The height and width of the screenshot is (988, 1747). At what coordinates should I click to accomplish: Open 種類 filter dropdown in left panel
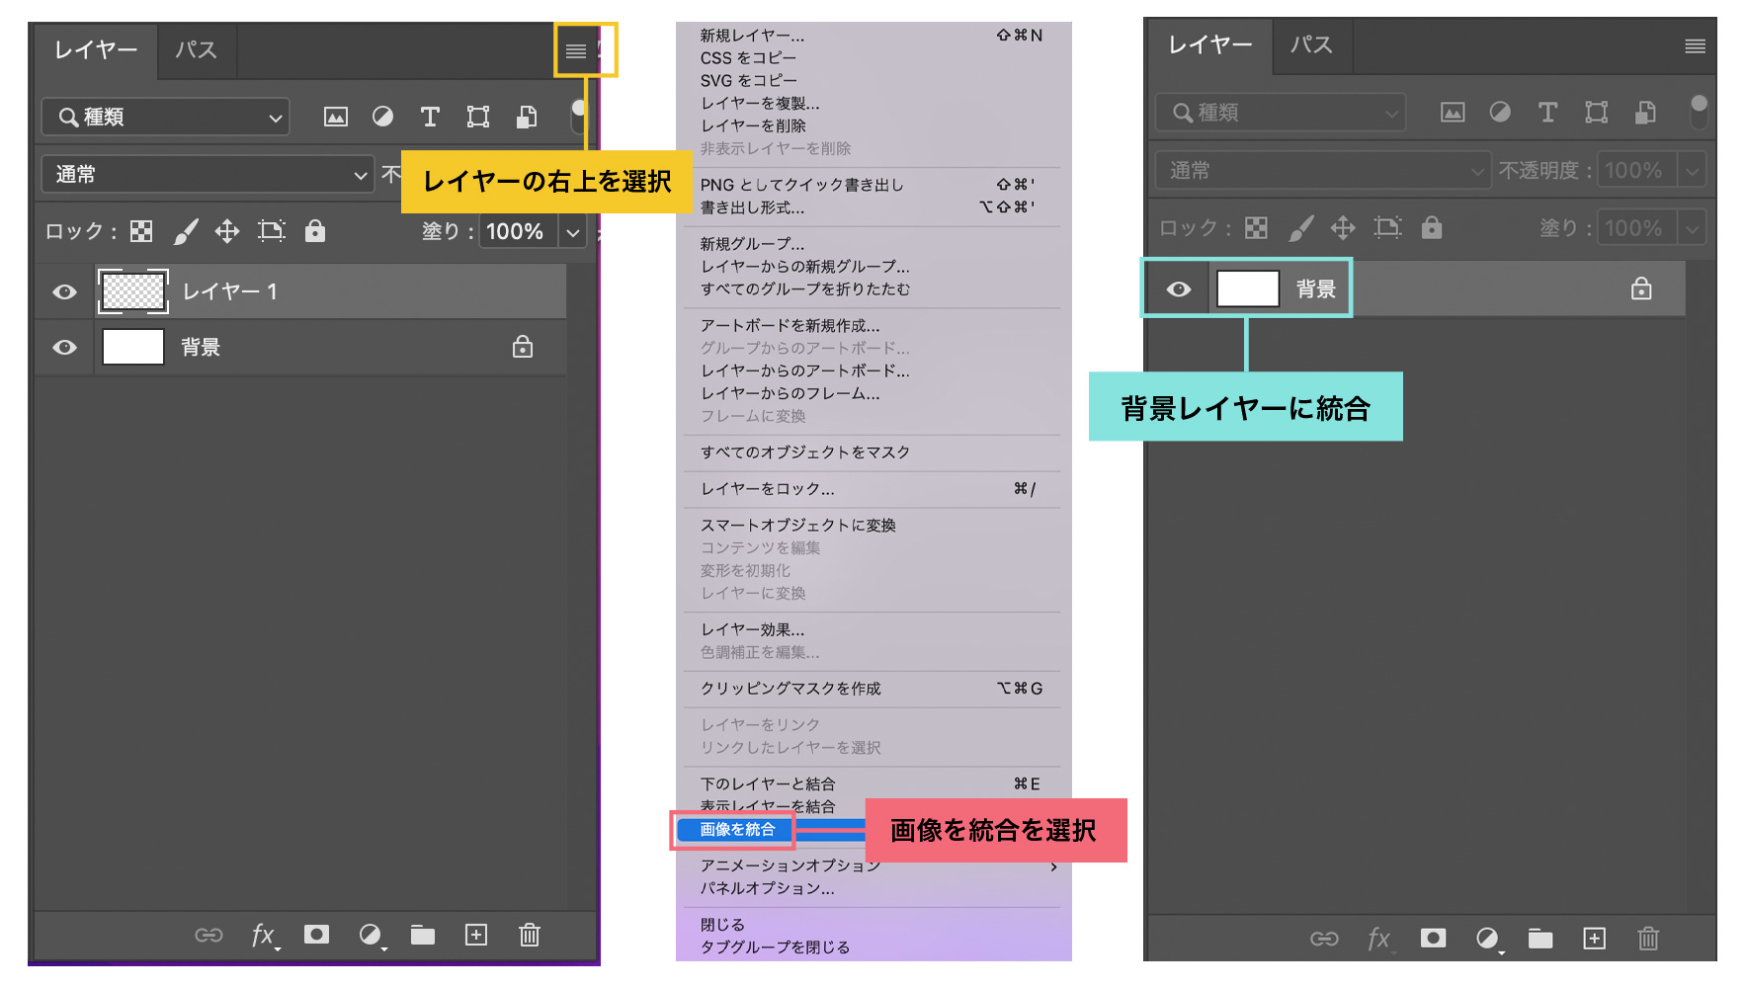165,117
